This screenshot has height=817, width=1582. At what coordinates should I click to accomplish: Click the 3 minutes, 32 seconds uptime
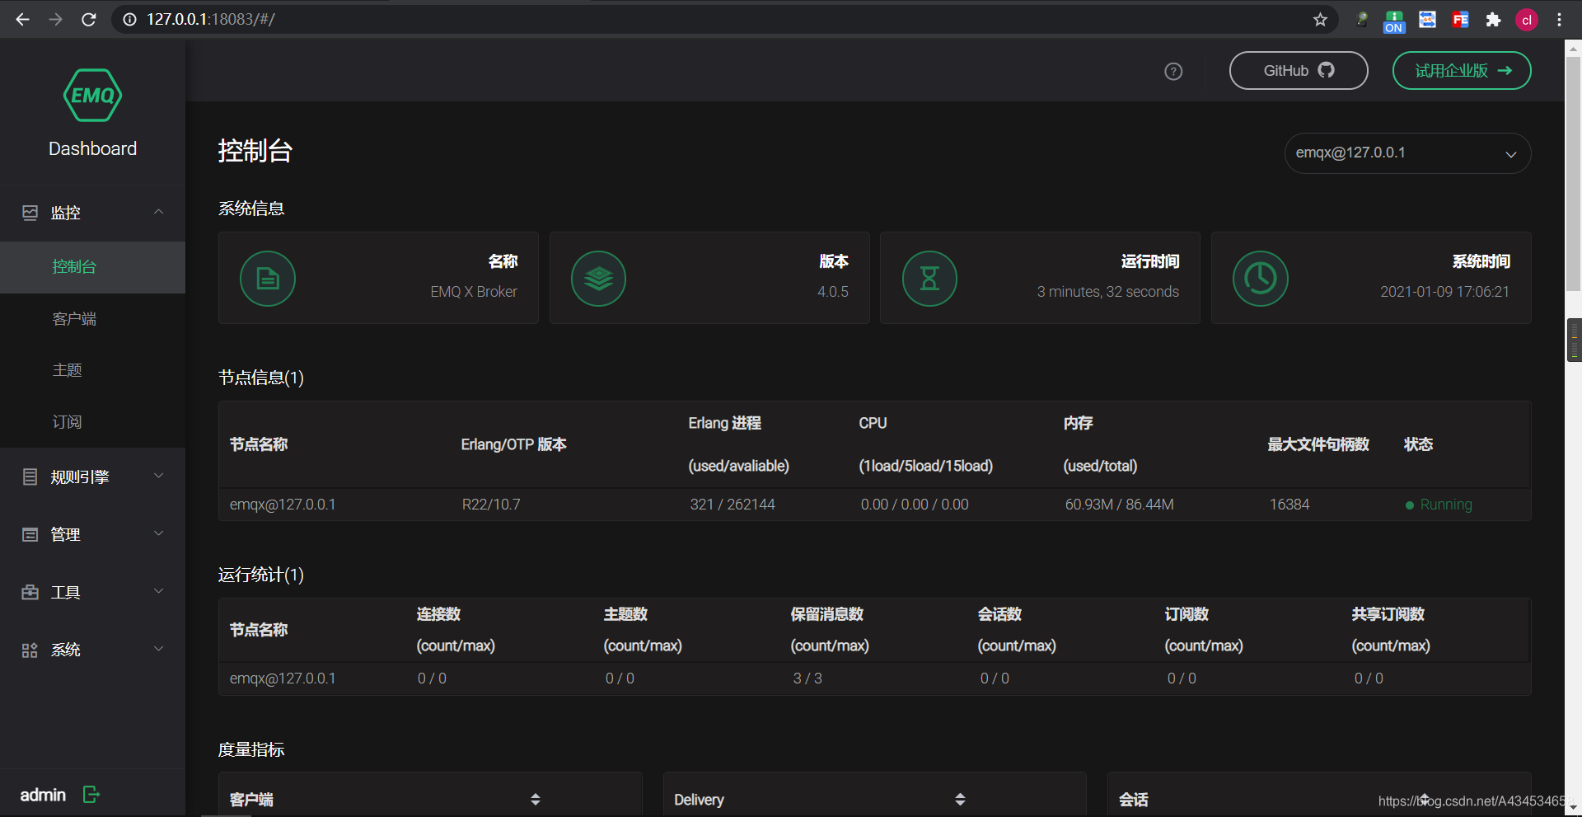point(1108,292)
